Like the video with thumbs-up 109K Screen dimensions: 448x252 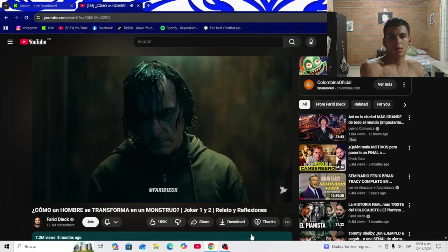(158, 222)
